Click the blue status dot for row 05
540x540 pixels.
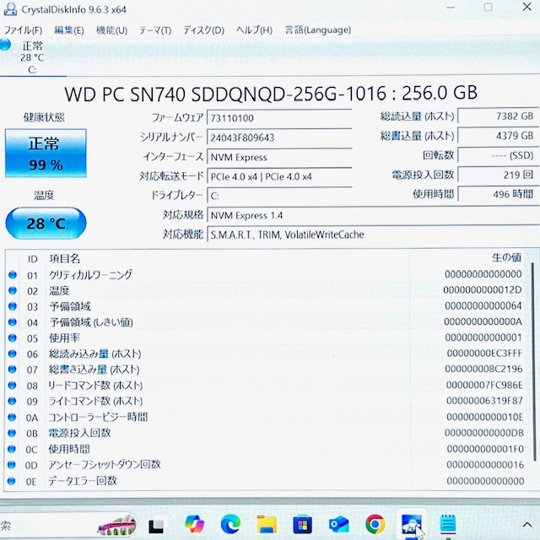point(13,337)
